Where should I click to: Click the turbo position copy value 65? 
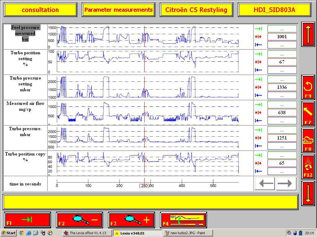[x=282, y=163]
